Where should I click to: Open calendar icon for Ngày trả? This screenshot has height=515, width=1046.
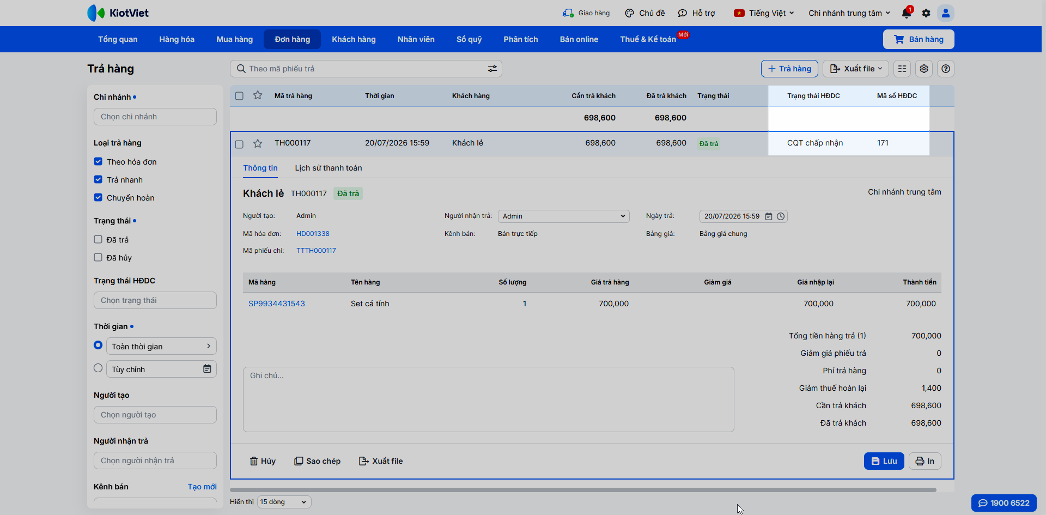tap(769, 216)
